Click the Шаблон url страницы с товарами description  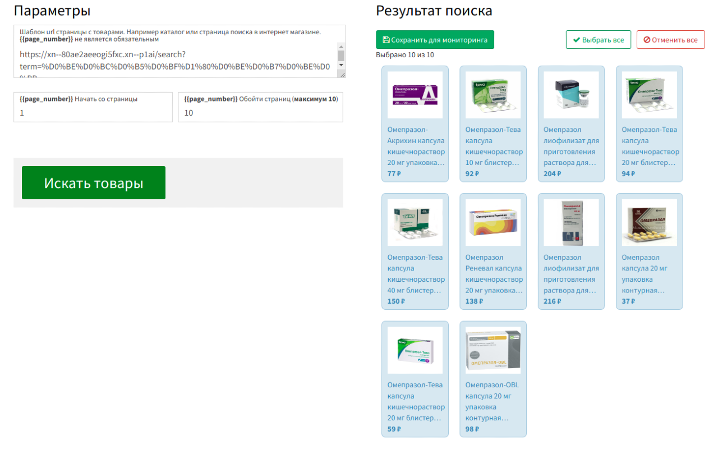click(170, 35)
